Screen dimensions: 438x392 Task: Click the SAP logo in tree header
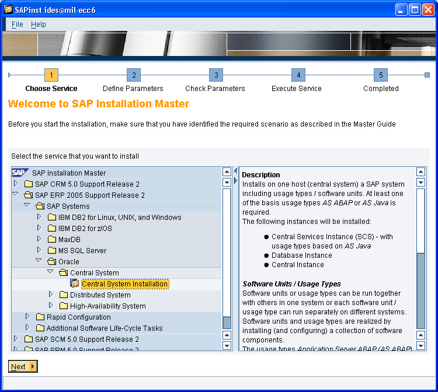click(x=19, y=173)
